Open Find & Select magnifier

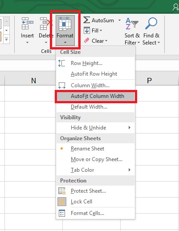[x=151, y=31]
